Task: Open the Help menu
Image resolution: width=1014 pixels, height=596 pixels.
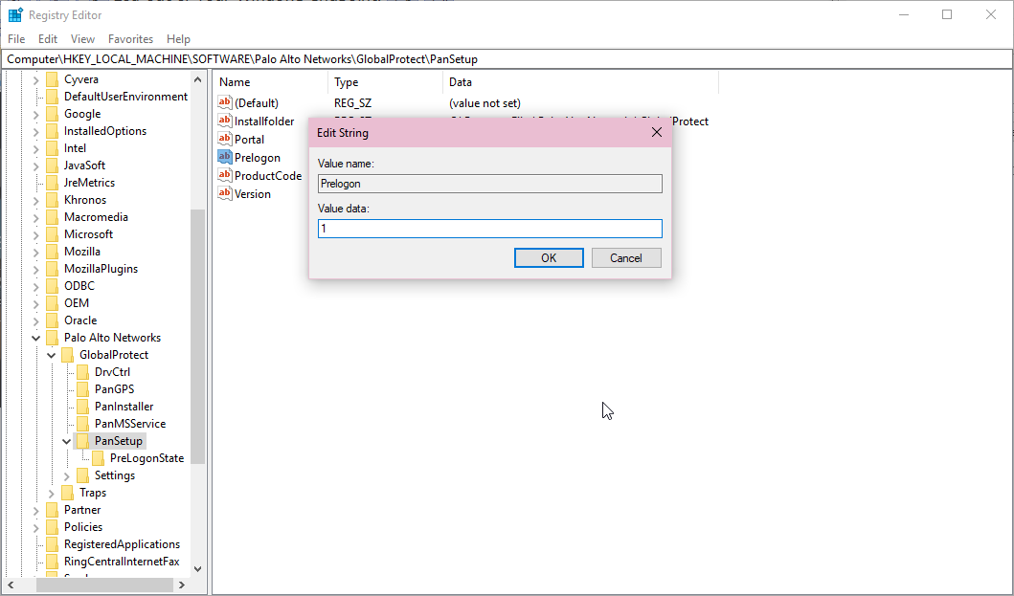Action: click(x=178, y=39)
